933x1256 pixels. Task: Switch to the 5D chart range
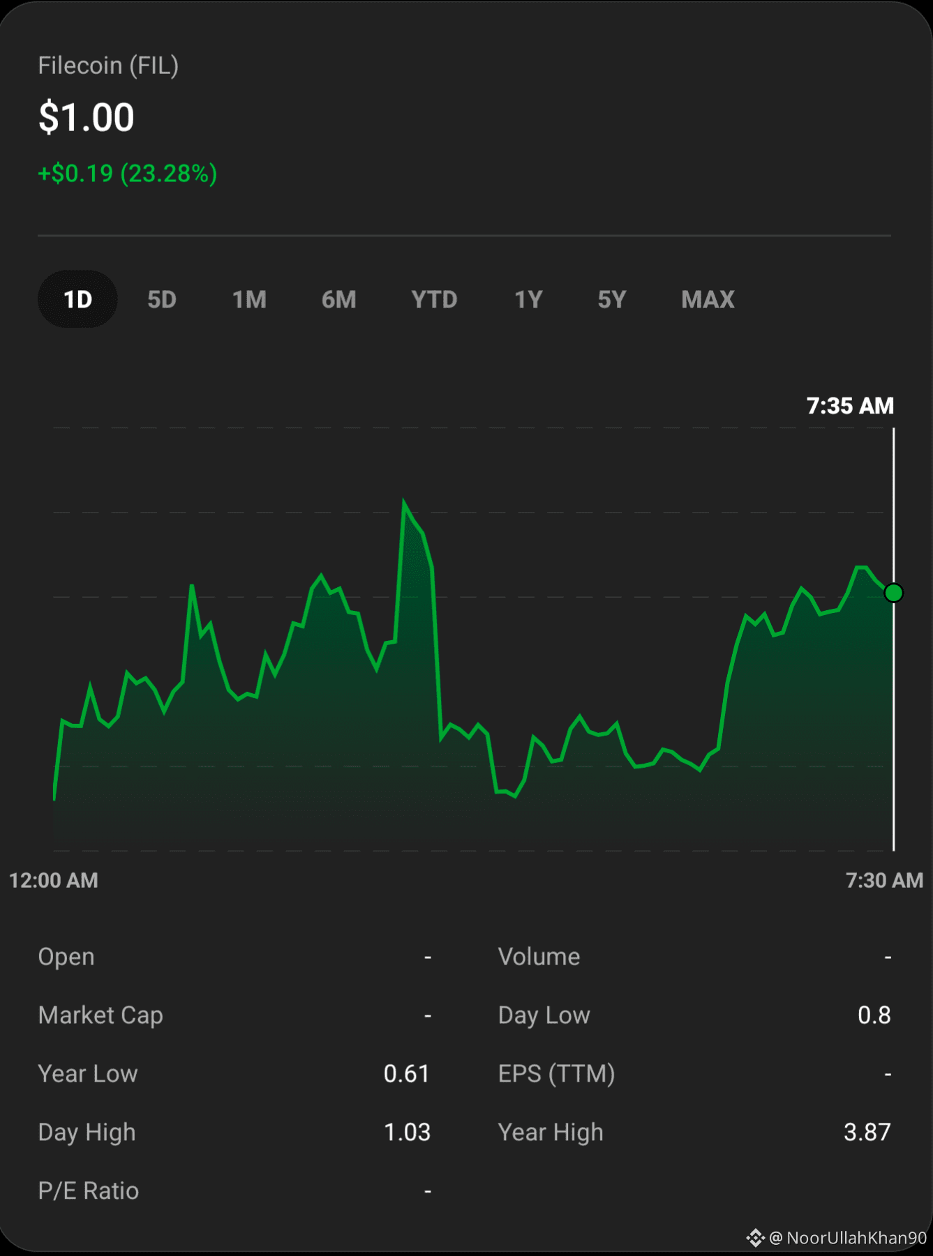162,300
